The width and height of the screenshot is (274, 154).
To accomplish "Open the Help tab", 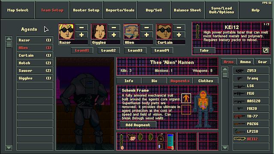I will 256,10.
